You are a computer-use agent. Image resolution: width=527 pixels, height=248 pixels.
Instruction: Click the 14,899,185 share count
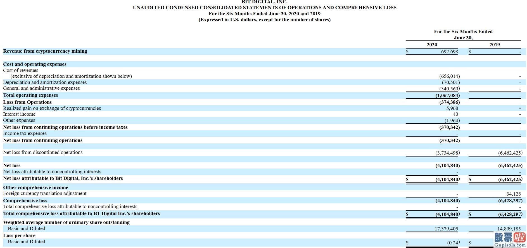(509, 229)
